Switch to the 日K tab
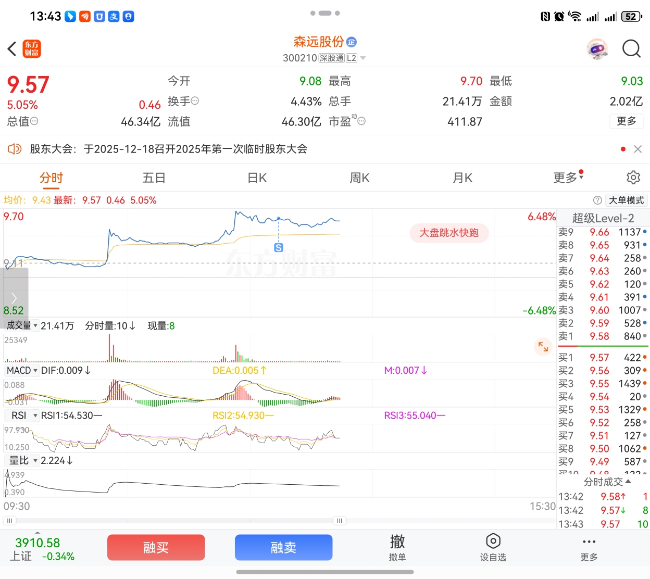This screenshot has height=579, width=650. tap(257, 178)
